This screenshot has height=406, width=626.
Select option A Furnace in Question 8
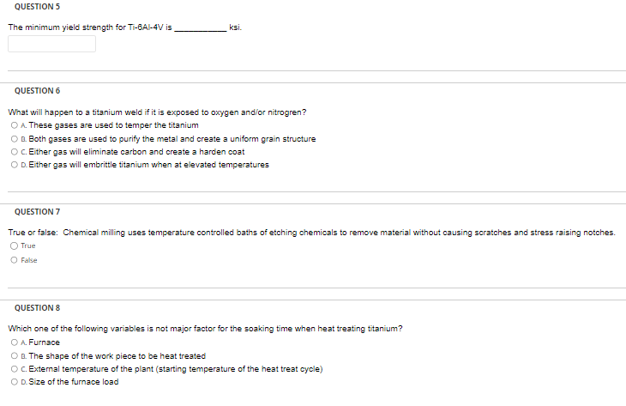(x=15, y=342)
